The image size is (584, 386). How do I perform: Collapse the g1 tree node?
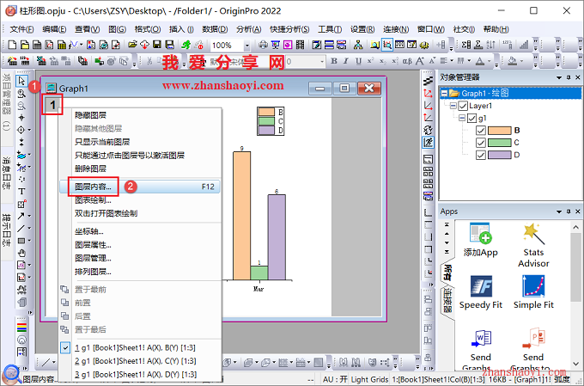[x=462, y=119]
